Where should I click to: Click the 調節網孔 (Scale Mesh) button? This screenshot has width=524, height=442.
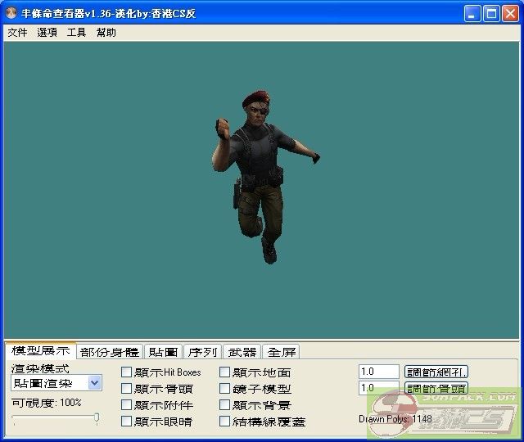436,372
